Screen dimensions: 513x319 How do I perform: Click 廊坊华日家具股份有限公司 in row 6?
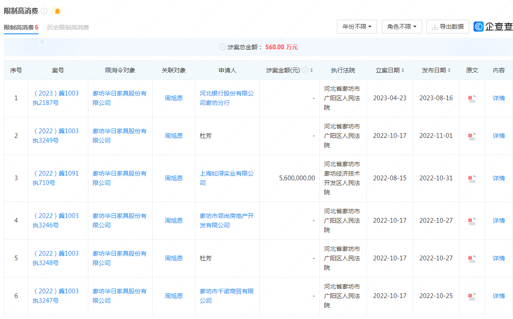click(x=120, y=296)
